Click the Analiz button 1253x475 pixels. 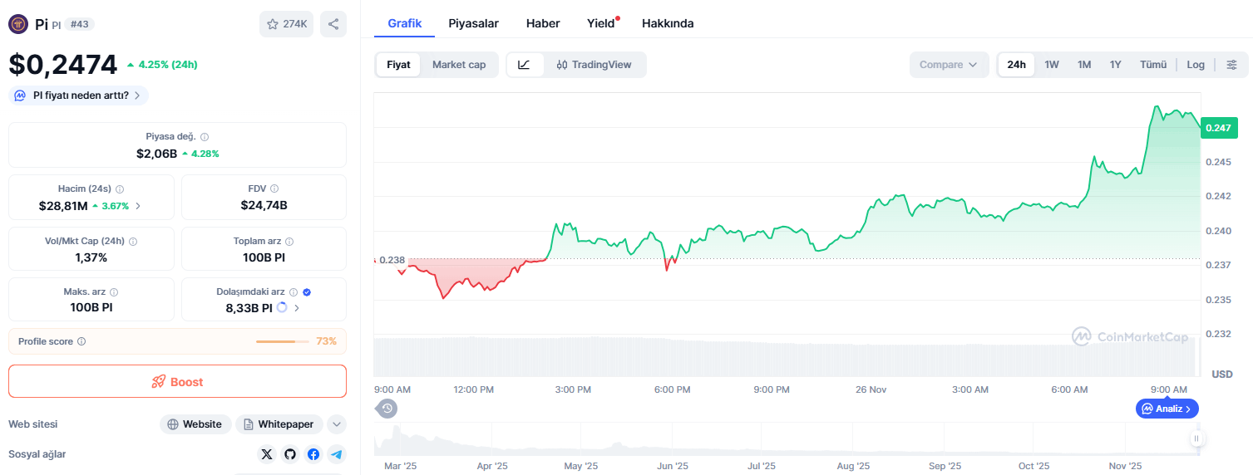tap(1167, 409)
